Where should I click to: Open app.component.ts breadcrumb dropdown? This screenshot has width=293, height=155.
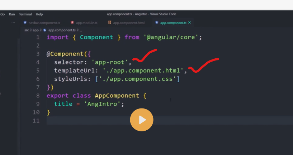click(62, 30)
